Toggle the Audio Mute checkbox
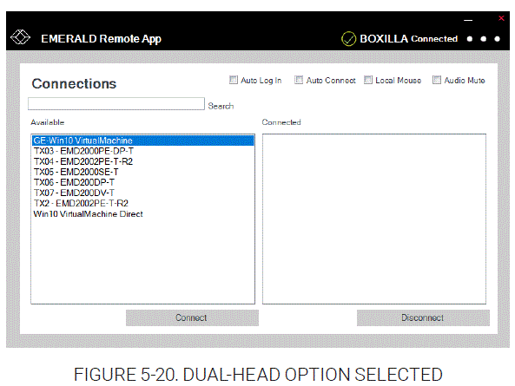The height and width of the screenshot is (386, 515). (437, 80)
